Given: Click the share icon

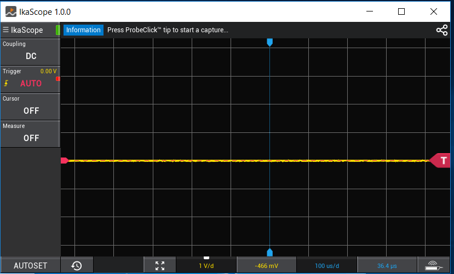Looking at the screenshot, I should pyautogui.click(x=441, y=30).
